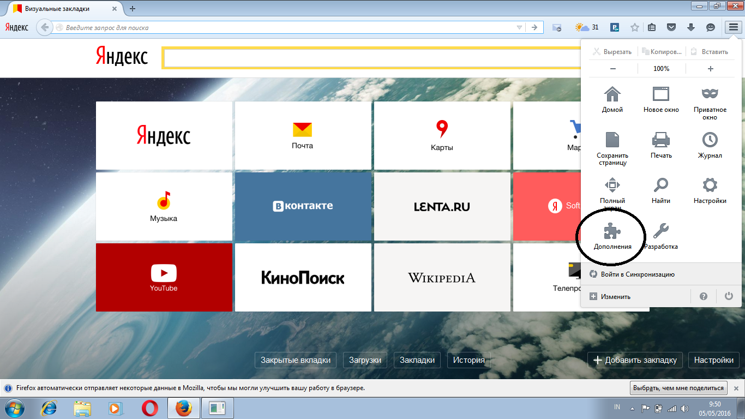Open Opera from the taskbar
The width and height of the screenshot is (745, 419).
tap(149, 408)
